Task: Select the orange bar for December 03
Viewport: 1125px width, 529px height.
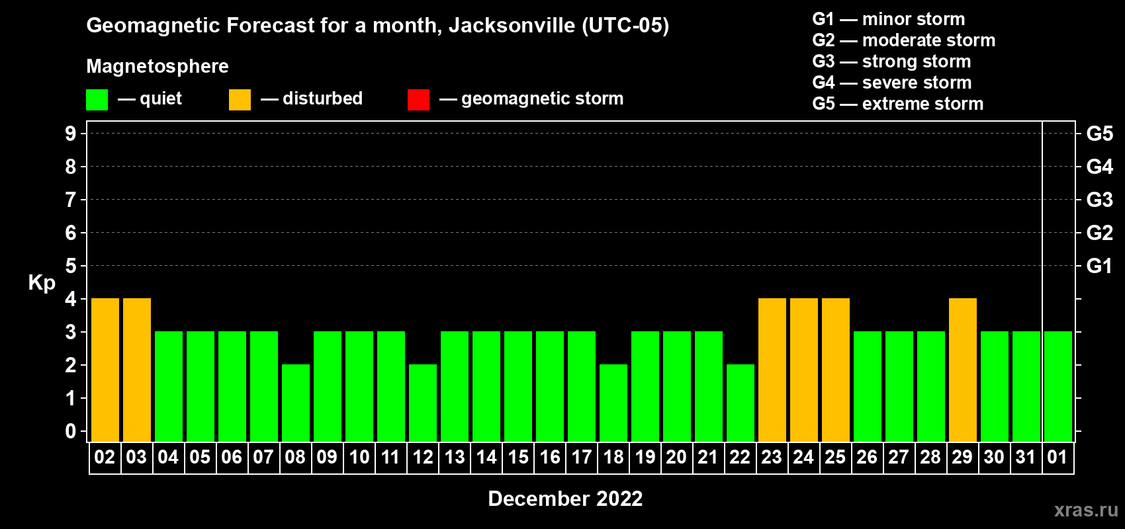Action: coord(137,370)
